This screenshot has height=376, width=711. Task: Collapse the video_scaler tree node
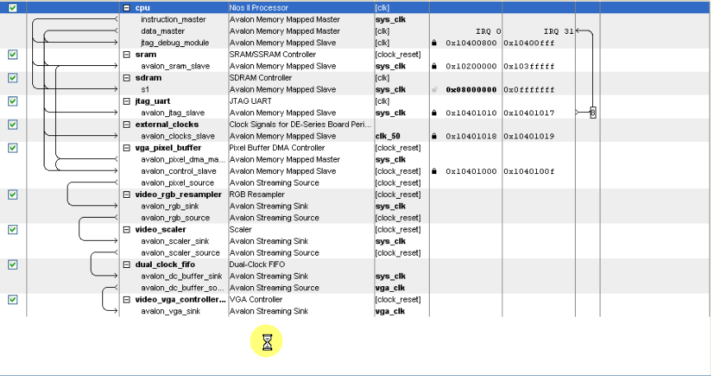[x=127, y=229]
